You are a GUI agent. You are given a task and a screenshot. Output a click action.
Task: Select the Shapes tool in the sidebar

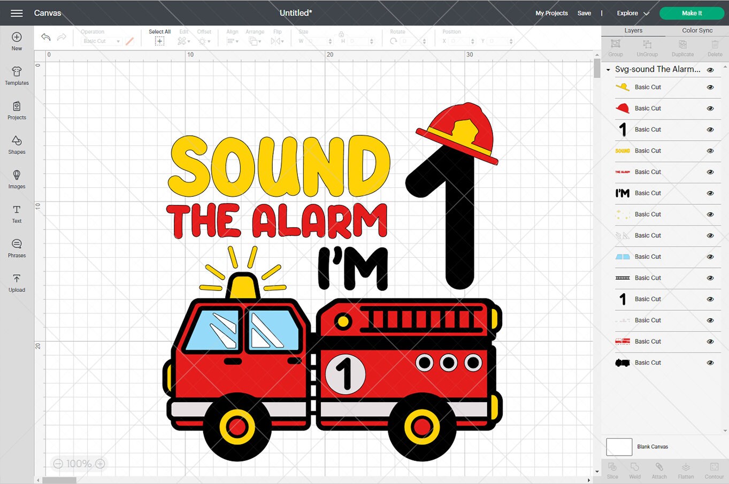point(17,144)
